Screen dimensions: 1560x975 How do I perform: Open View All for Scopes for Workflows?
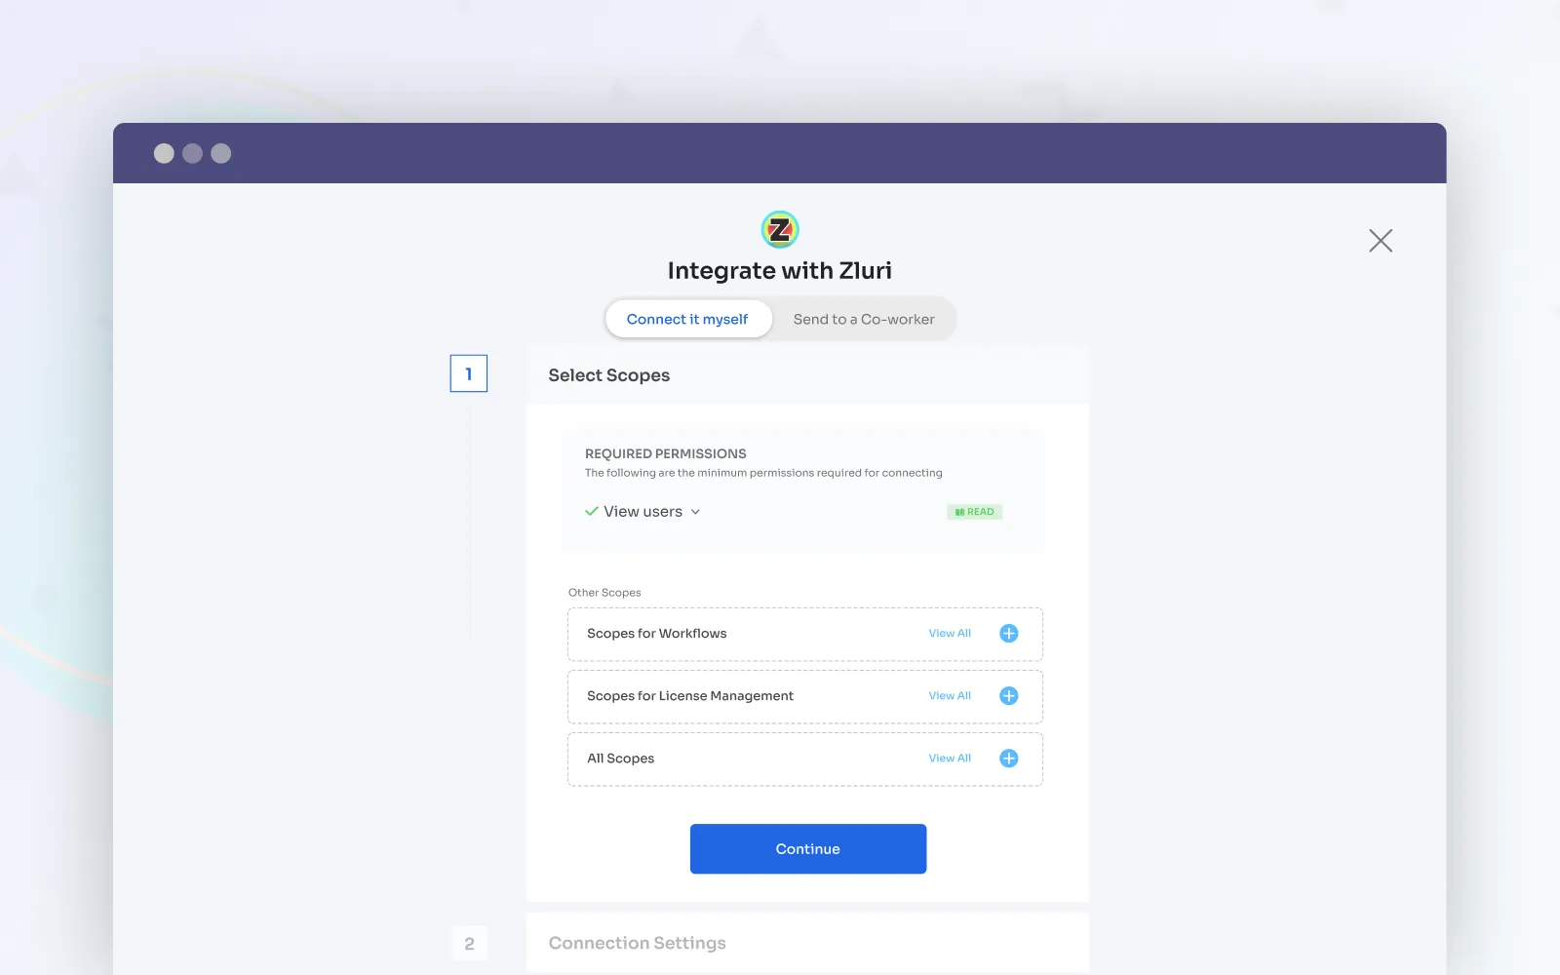click(950, 634)
